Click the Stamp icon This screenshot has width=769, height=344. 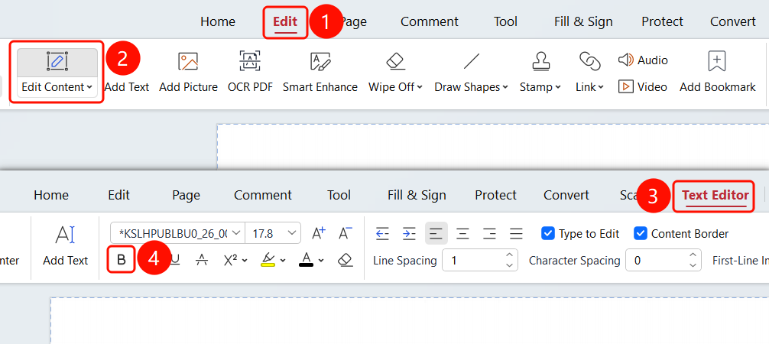[x=540, y=61]
